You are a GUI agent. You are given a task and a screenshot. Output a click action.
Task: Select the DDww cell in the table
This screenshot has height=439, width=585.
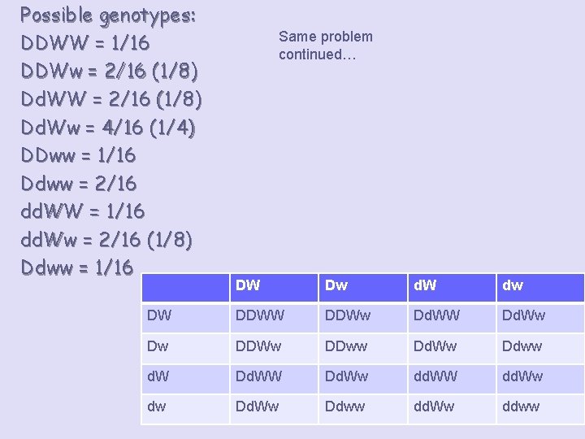click(x=362, y=347)
